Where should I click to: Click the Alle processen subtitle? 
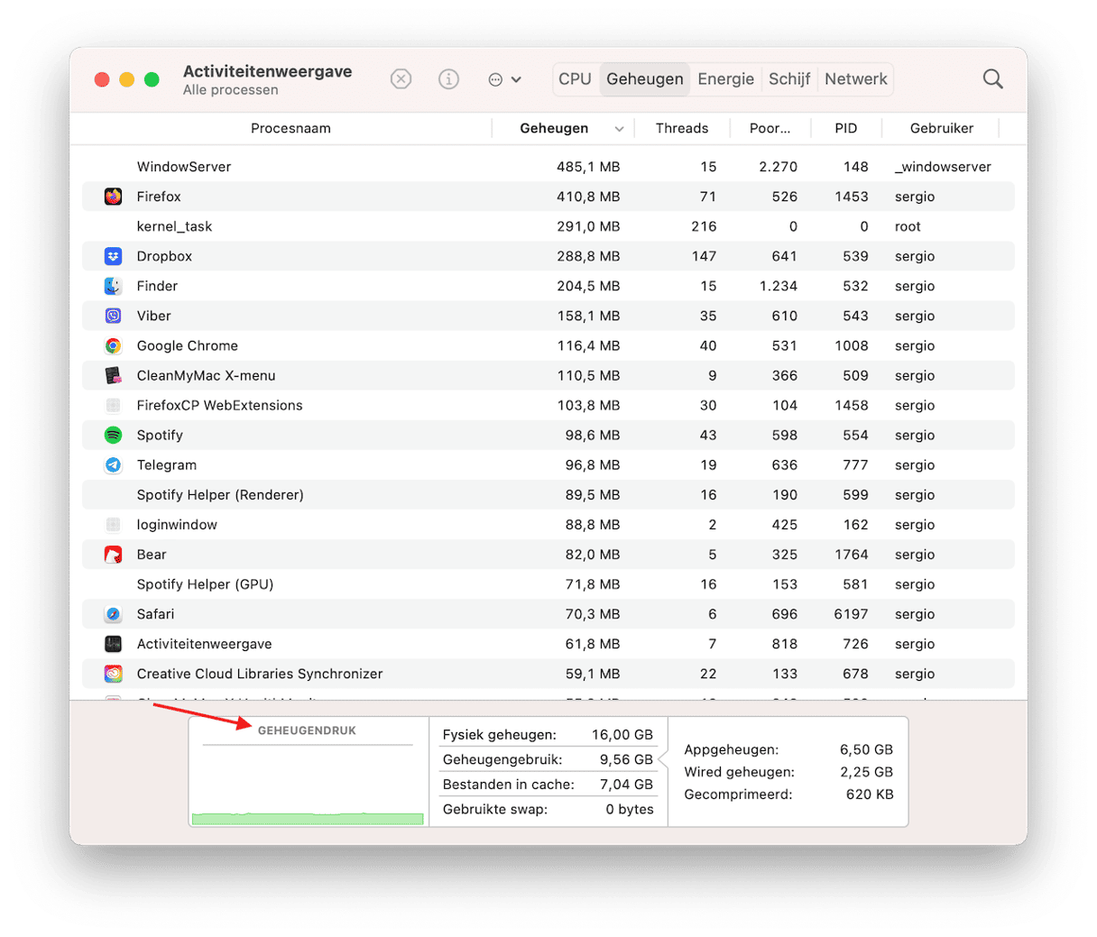pos(230,90)
